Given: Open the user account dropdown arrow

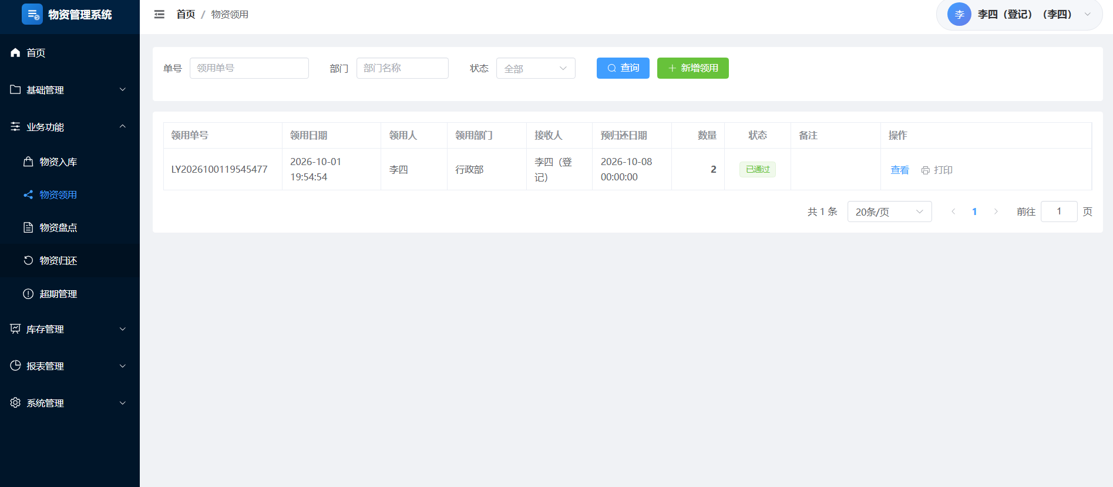Looking at the screenshot, I should click(x=1088, y=14).
